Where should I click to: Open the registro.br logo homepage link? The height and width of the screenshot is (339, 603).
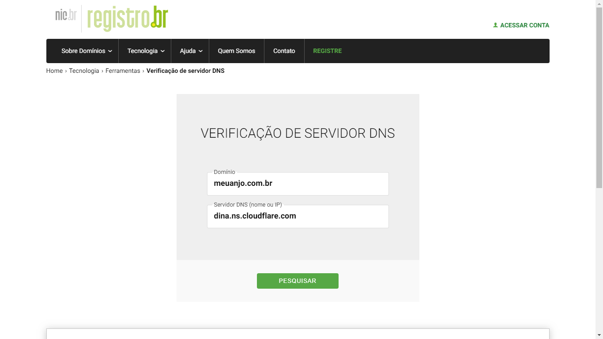128,19
